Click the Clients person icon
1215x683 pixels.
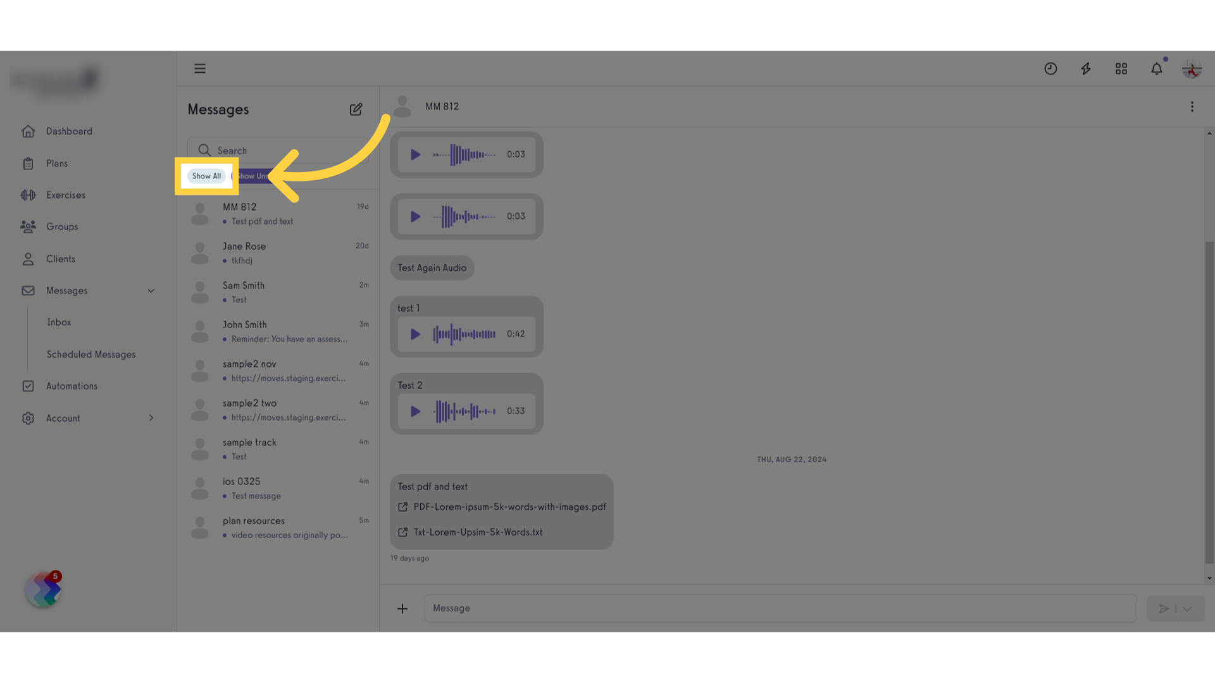(x=28, y=259)
